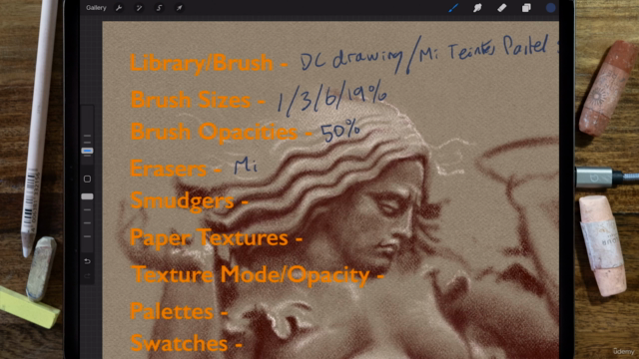The image size is (639, 359).
Task: Click the "Palettes -" orange text
Action: pos(179,311)
